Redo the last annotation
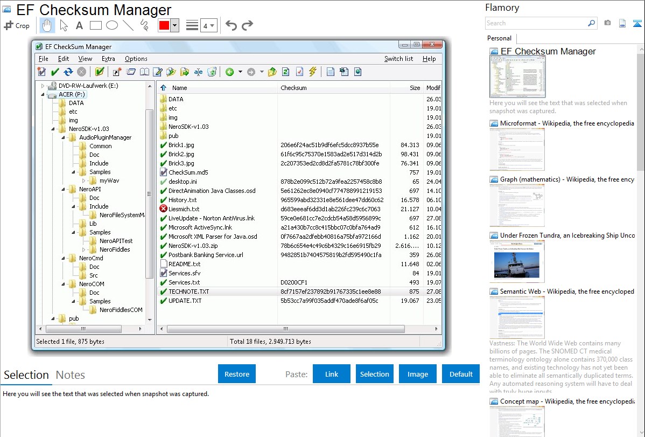Viewport: 645px width, 437px height. 247,25
